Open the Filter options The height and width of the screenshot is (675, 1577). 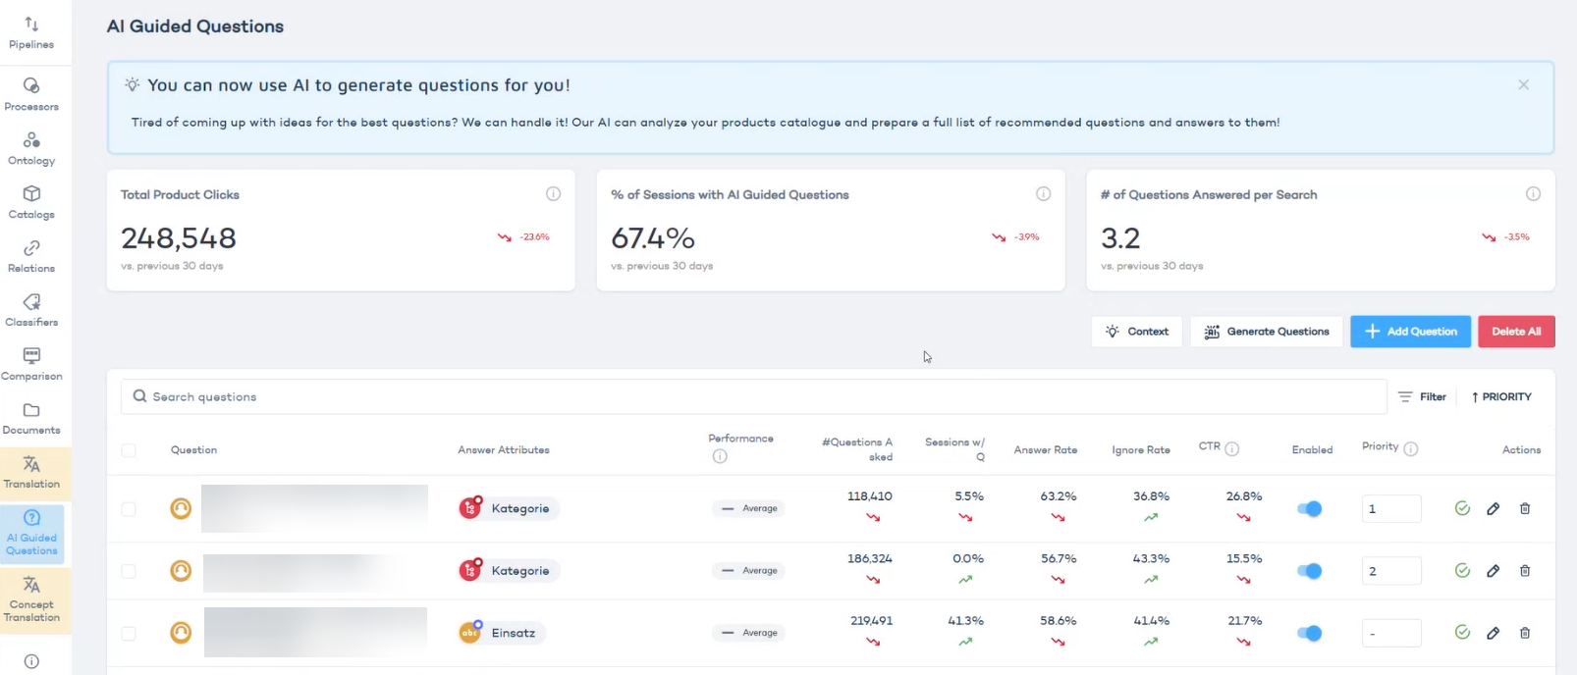pos(1422,396)
